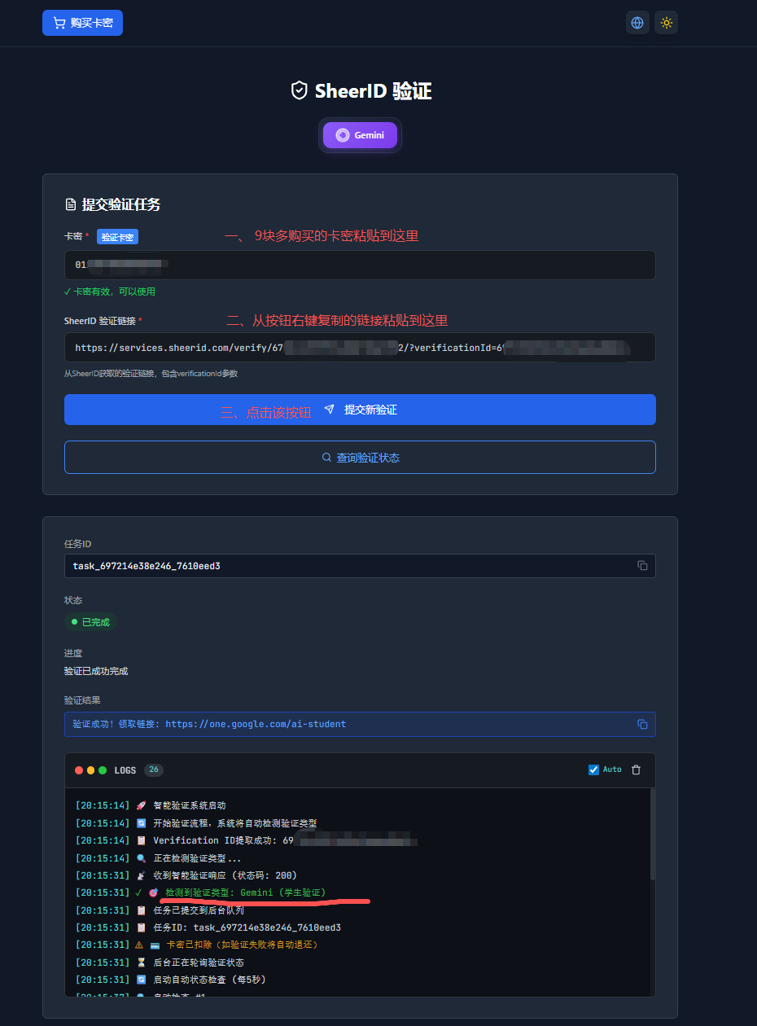
Task: Clear logs using the trash icon
Action: [637, 769]
